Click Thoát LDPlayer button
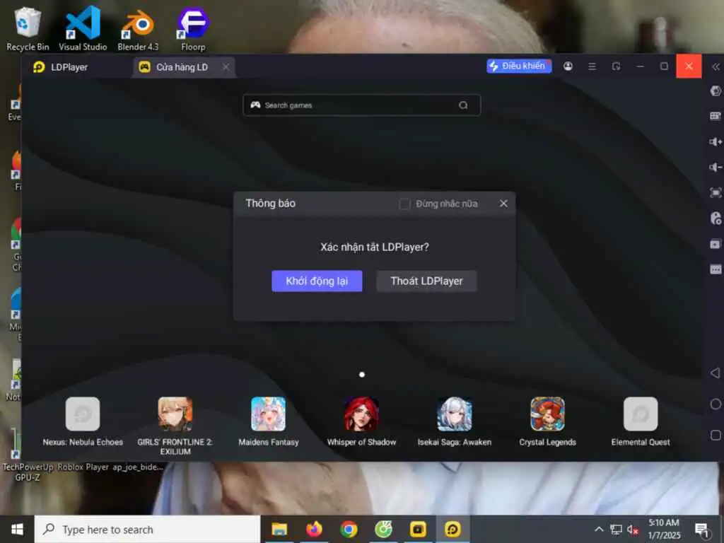The height and width of the screenshot is (543, 724). pyautogui.click(x=426, y=281)
